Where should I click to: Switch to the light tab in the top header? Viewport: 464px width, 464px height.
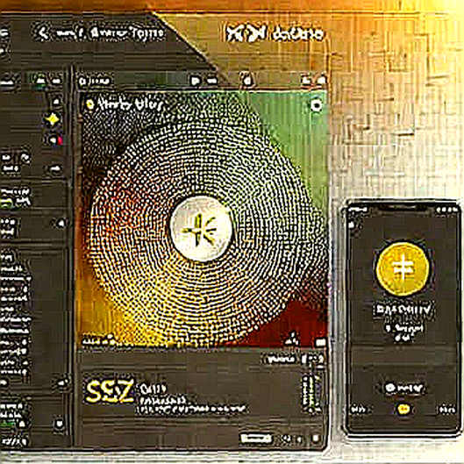(x=274, y=33)
